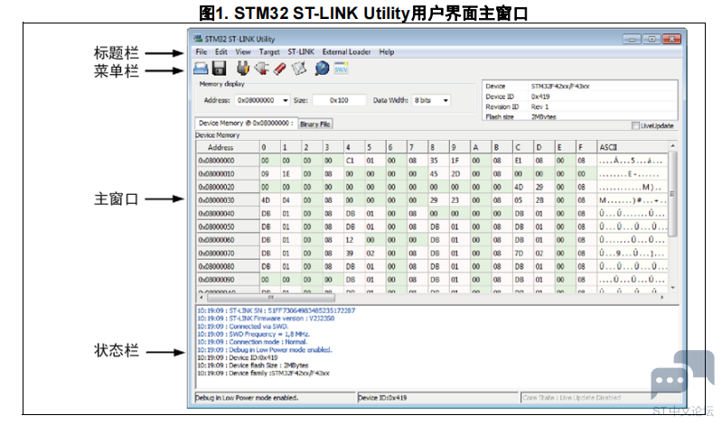Open the Help menu
722x425 pixels.
coord(387,52)
